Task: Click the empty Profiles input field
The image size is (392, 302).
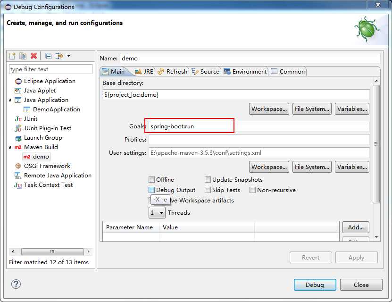Action: (259, 140)
